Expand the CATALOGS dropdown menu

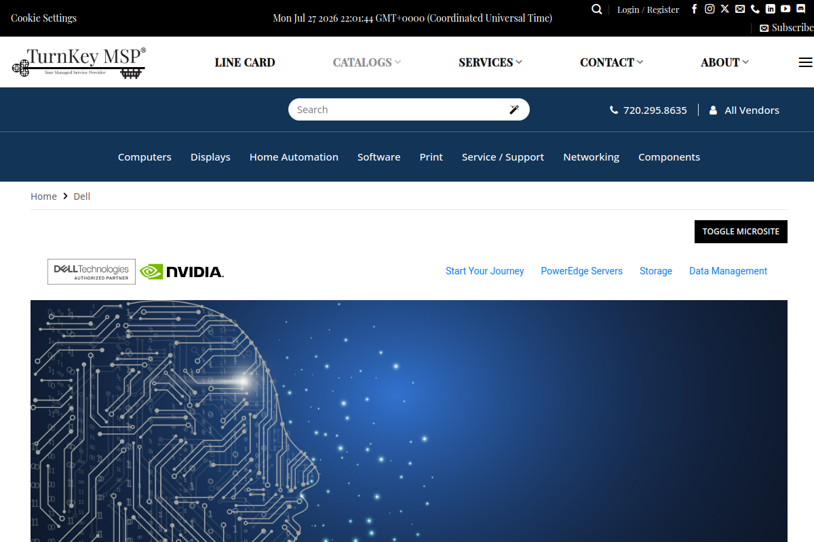coord(367,62)
